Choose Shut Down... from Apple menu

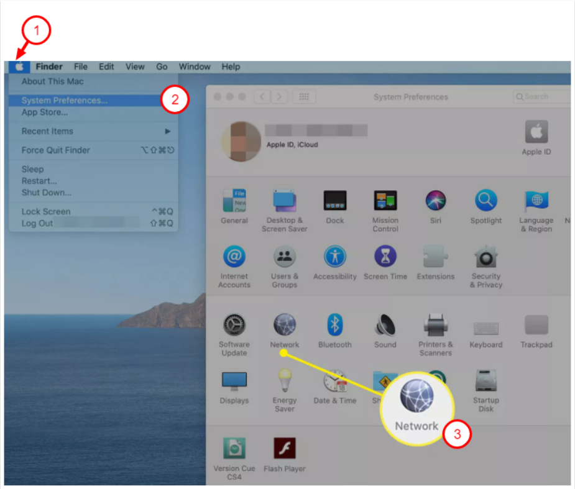pos(93,193)
